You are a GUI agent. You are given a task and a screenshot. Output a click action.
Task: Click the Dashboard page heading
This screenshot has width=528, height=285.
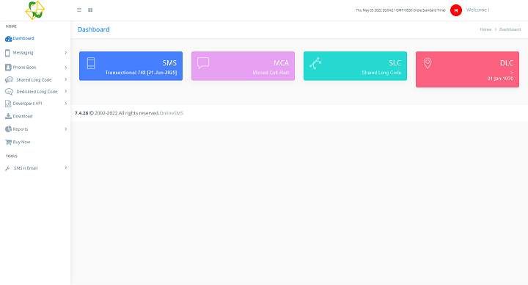[94, 29]
